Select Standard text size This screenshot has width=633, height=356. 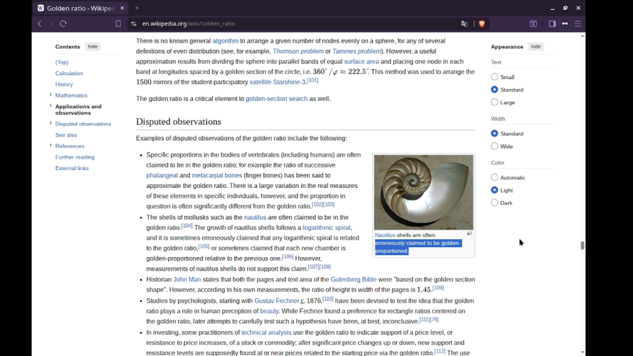click(495, 90)
